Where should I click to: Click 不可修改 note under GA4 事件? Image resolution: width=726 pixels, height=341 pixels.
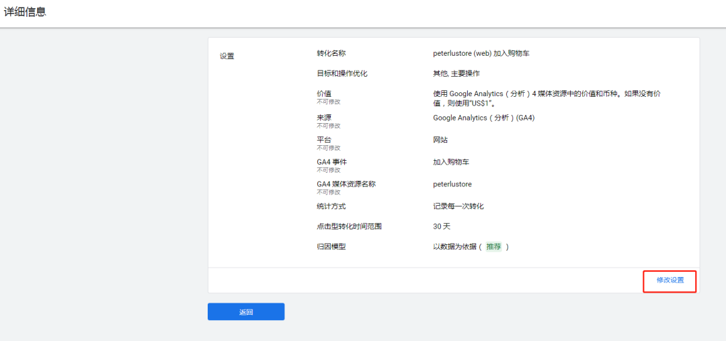click(x=328, y=170)
